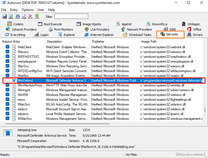Switch to the Drivers tab
208x158 pixels.
195,35
